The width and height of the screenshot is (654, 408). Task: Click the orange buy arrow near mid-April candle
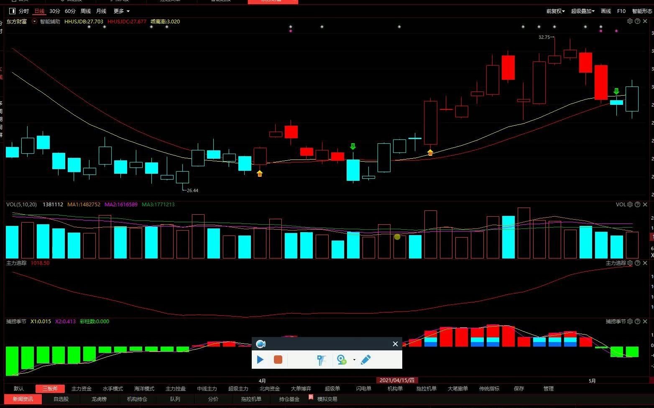coord(430,152)
